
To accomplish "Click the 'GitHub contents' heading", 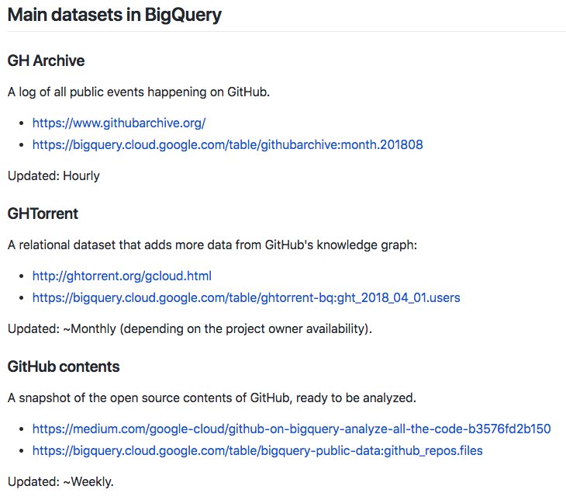I will point(64,366).
